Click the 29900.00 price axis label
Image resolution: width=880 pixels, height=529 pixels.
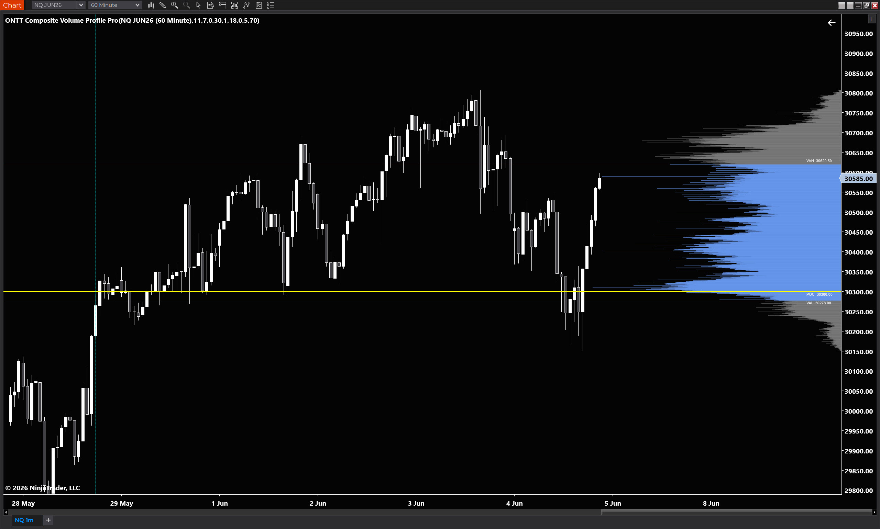859,451
